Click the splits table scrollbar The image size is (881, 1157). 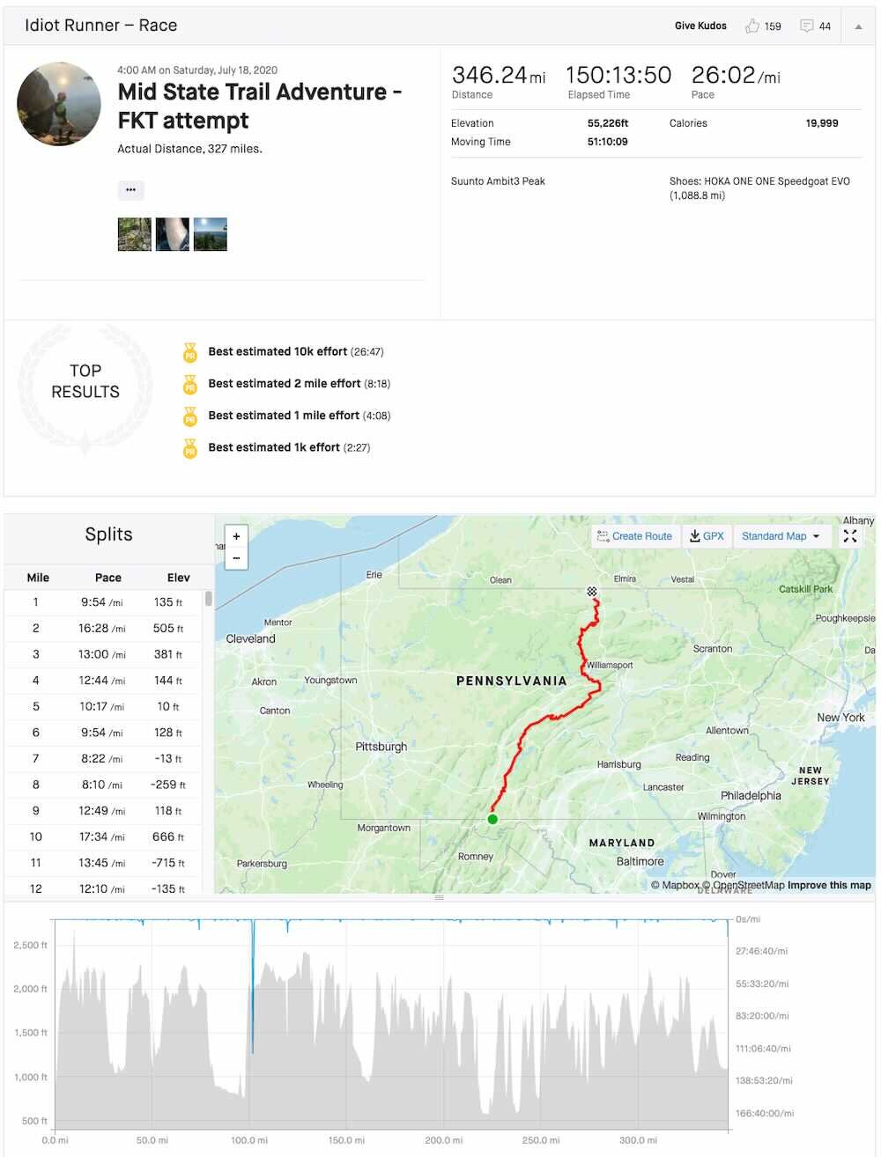(209, 599)
